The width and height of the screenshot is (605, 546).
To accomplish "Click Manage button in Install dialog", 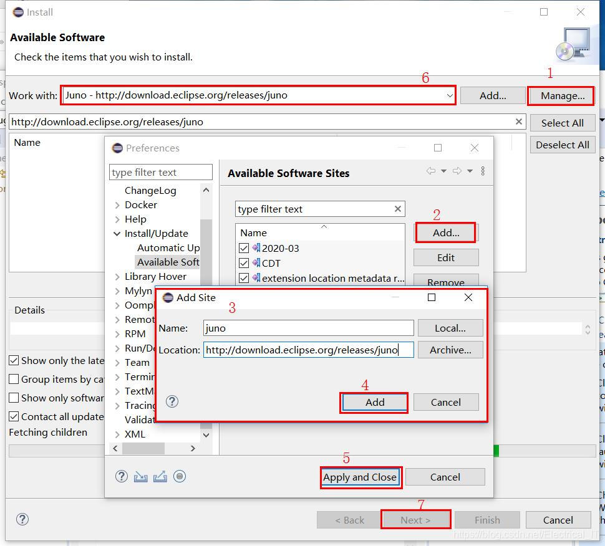I will (x=562, y=95).
